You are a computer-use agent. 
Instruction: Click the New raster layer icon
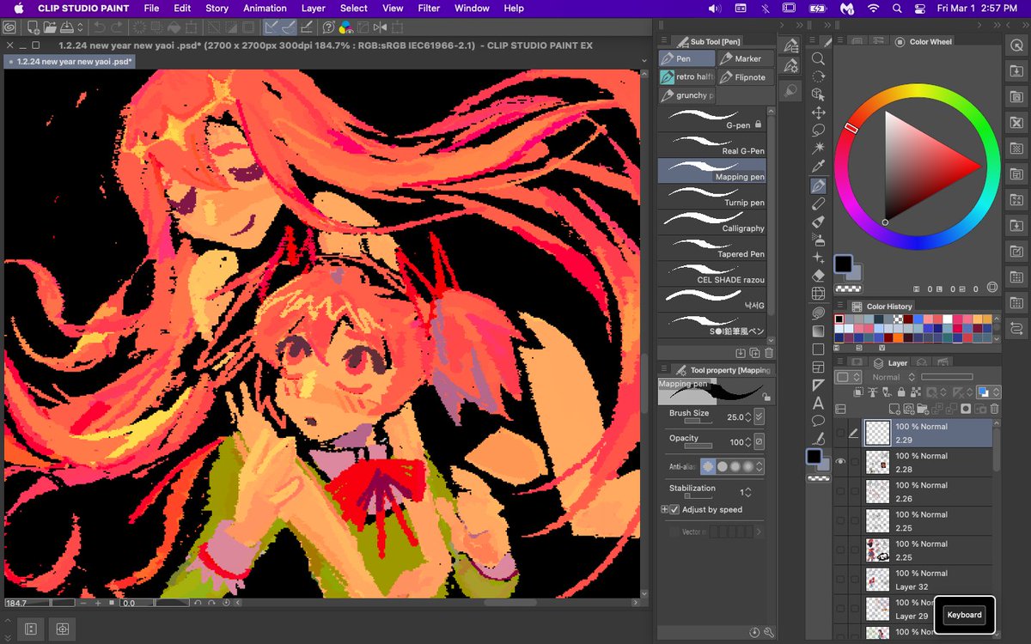click(895, 410)
